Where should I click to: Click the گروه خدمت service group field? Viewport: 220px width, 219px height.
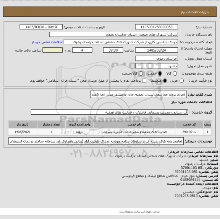109,112
